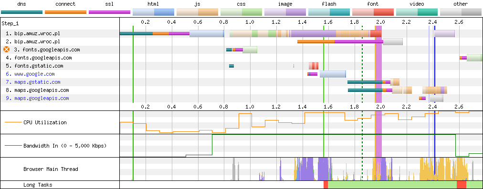This screenshot has height=189, width=483.
Task: Click request 2 magenta ssl segment
Action: [x=359, y=41]
